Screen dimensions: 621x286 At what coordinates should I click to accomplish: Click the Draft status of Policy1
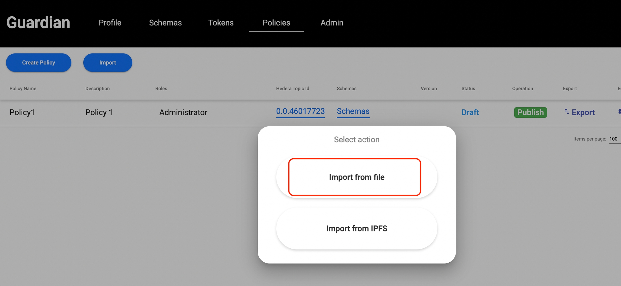pos(470,112)
